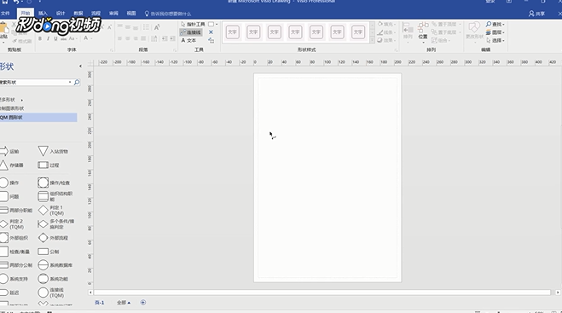The image size is (562, 313).
Task: Select the 操作 (Operation) circle shape
Action: (9, 183)
